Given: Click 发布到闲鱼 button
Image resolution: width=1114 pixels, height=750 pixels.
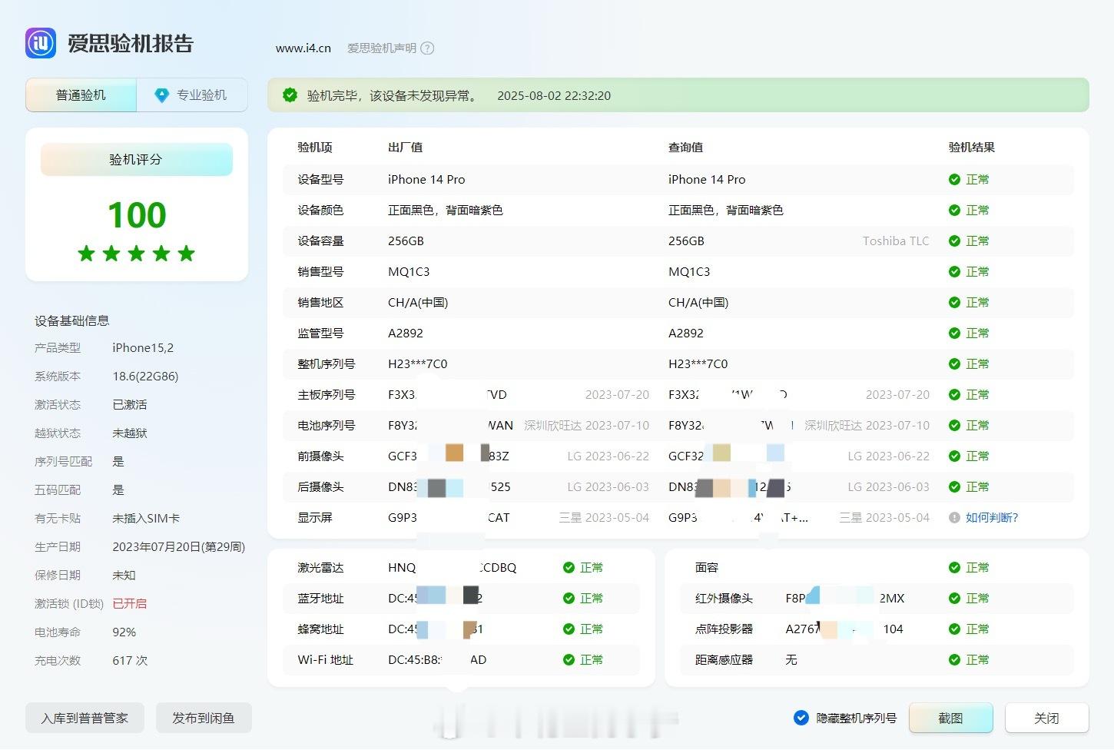Looking at the screenshot, I should [x=204, y=718].
